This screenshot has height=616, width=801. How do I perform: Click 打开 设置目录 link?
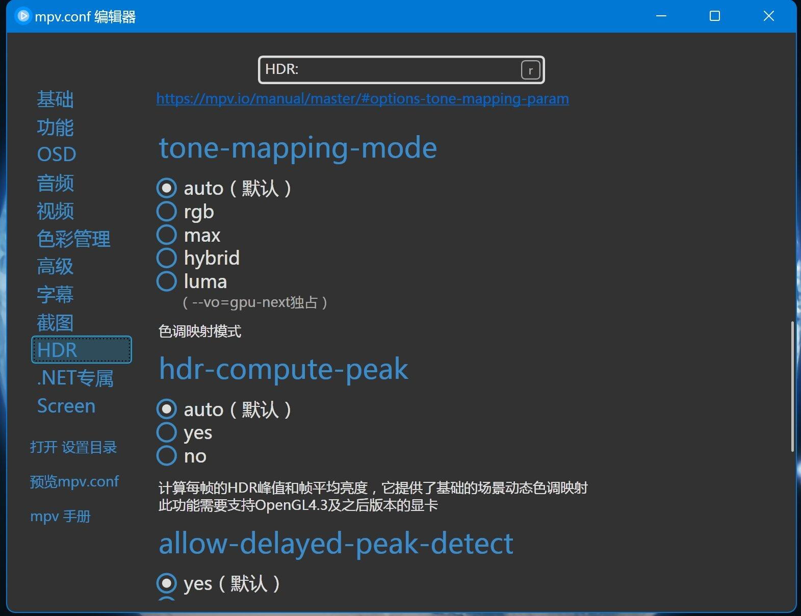click(73, 447)
